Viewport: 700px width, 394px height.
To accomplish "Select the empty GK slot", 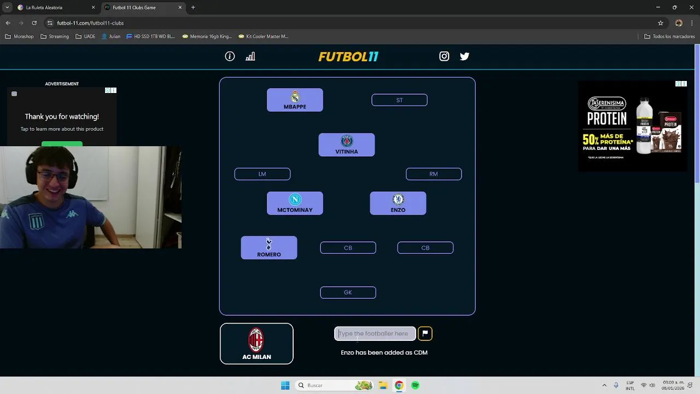I will click(348, 293).
